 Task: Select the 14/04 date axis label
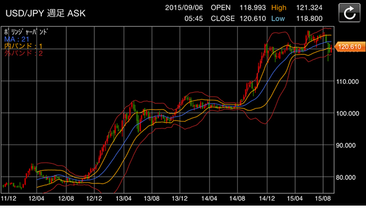point(209,199)
